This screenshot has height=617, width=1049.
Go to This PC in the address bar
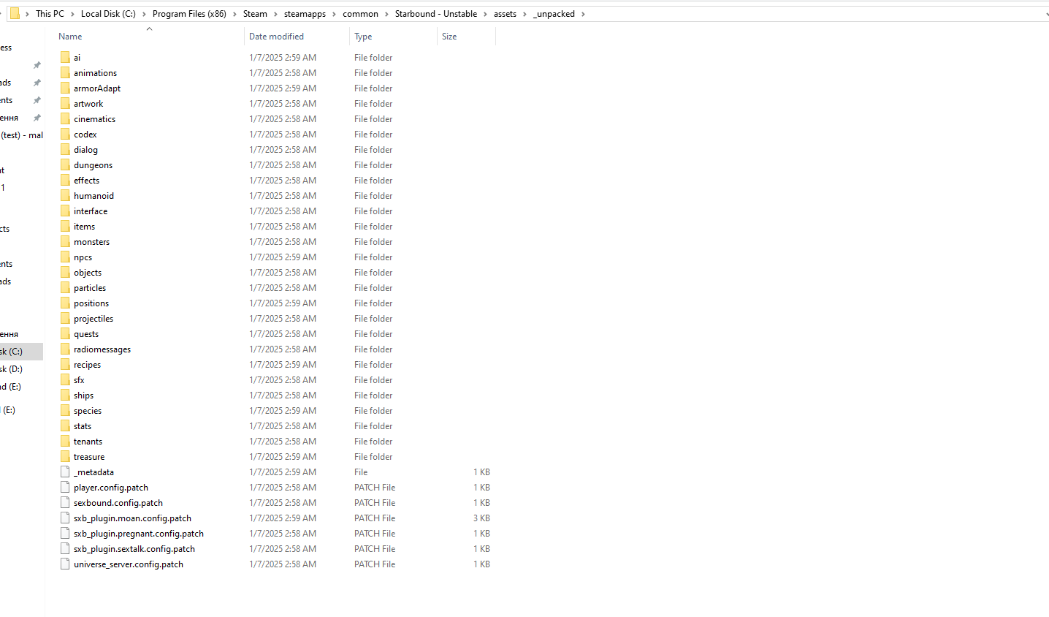tap(50, 14)
